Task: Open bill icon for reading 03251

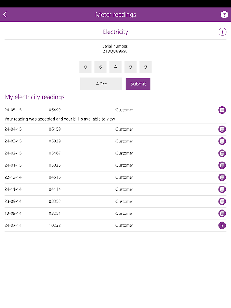Action: pyautogui.click(x=222, y=213)
